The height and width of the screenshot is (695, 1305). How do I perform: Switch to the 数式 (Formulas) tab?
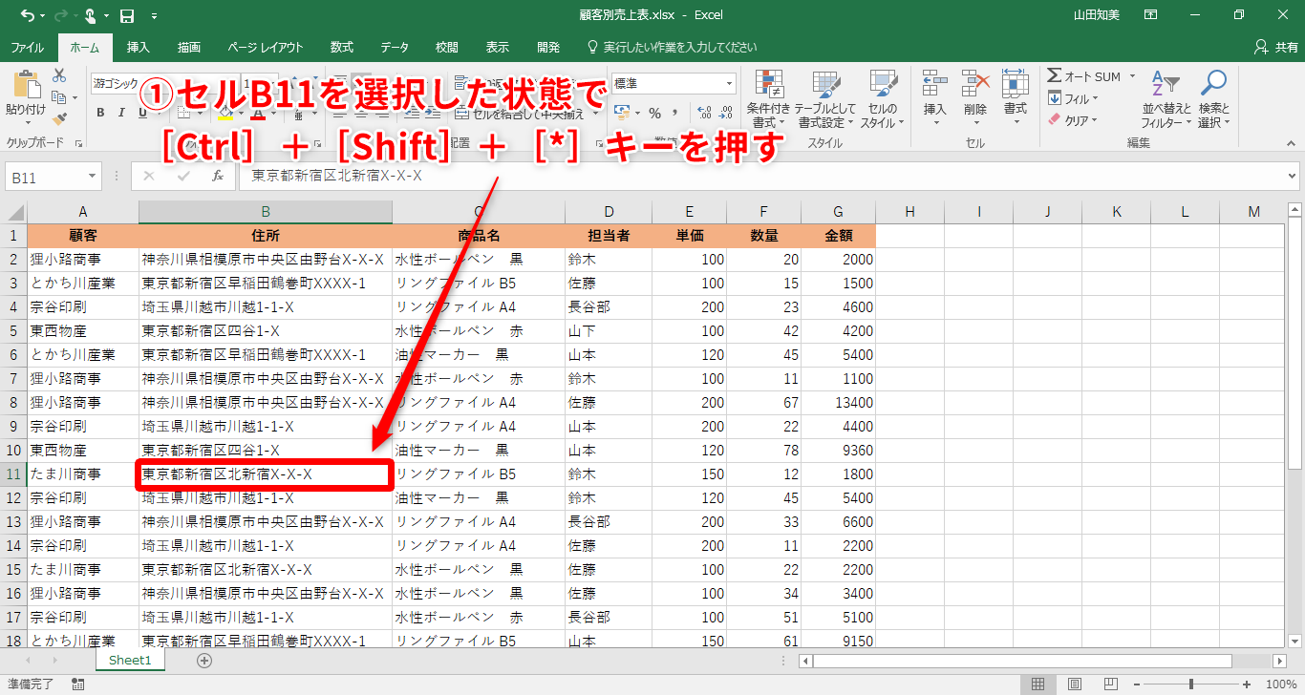[342, 47]
